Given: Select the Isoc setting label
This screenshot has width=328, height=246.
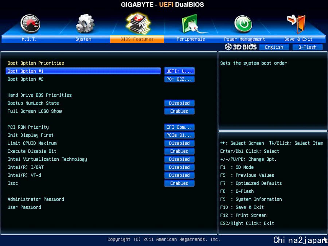Looking at the screenshot, I should 13,183.
